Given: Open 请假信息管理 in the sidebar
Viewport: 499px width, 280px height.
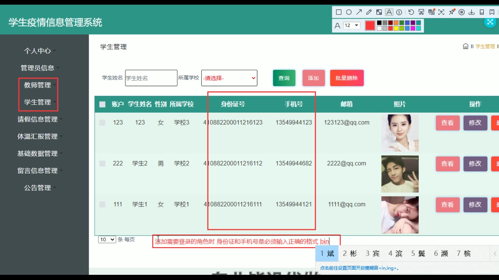Looking at the screenshot, I should click(x=37, y=119).
